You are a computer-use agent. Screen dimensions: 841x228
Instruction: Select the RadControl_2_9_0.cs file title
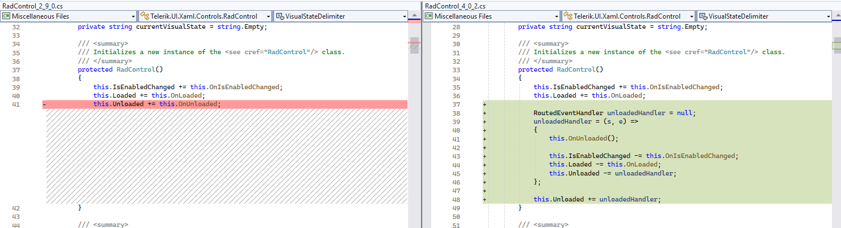point(32,6)
